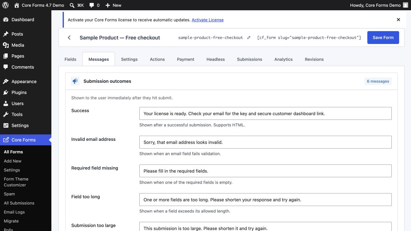Edit the Invalid email address message field
Screen dimensions: 411x231
point(266,142)
